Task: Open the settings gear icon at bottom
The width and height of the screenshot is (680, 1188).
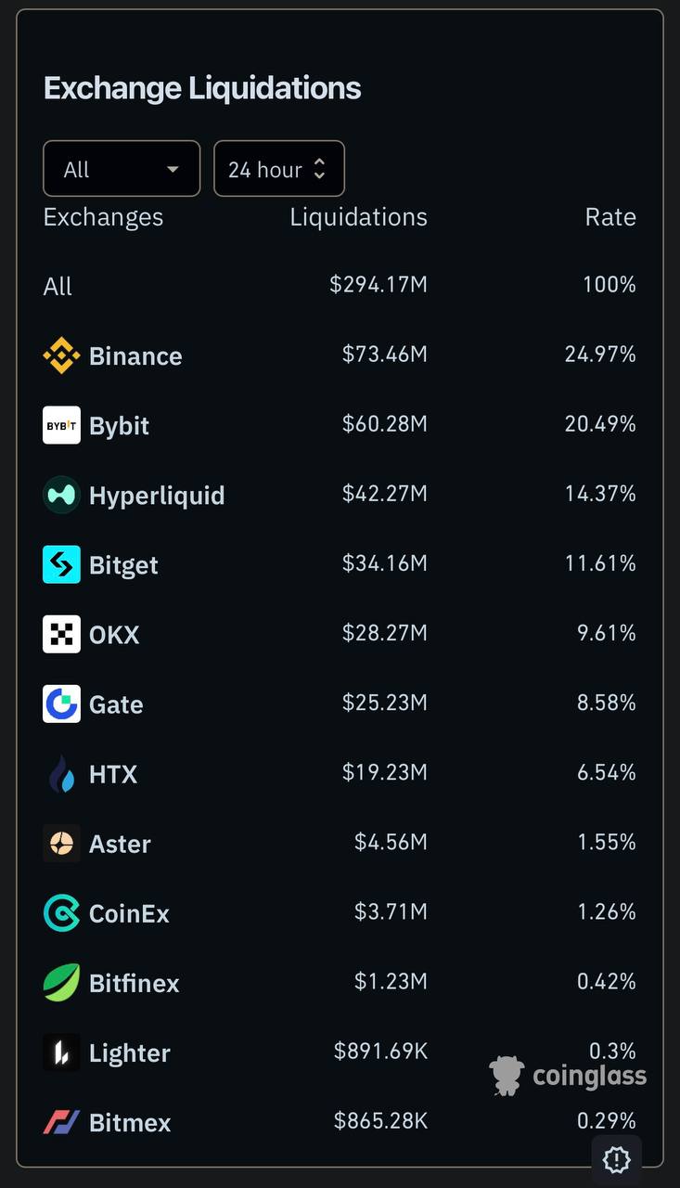Action: (x=616, y=1159)
